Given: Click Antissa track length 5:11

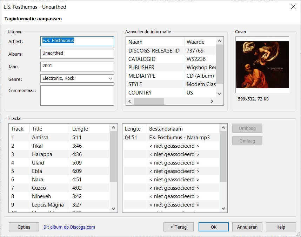Looking at the screenshot, I should tap(77, 138).
